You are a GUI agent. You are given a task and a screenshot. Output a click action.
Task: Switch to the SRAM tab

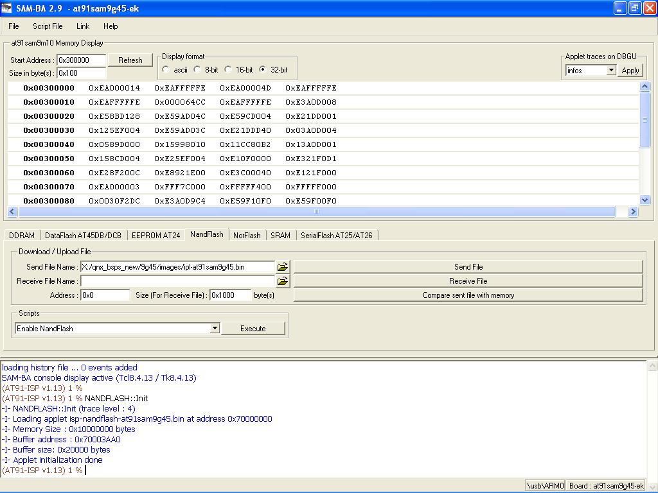point(280,236)
